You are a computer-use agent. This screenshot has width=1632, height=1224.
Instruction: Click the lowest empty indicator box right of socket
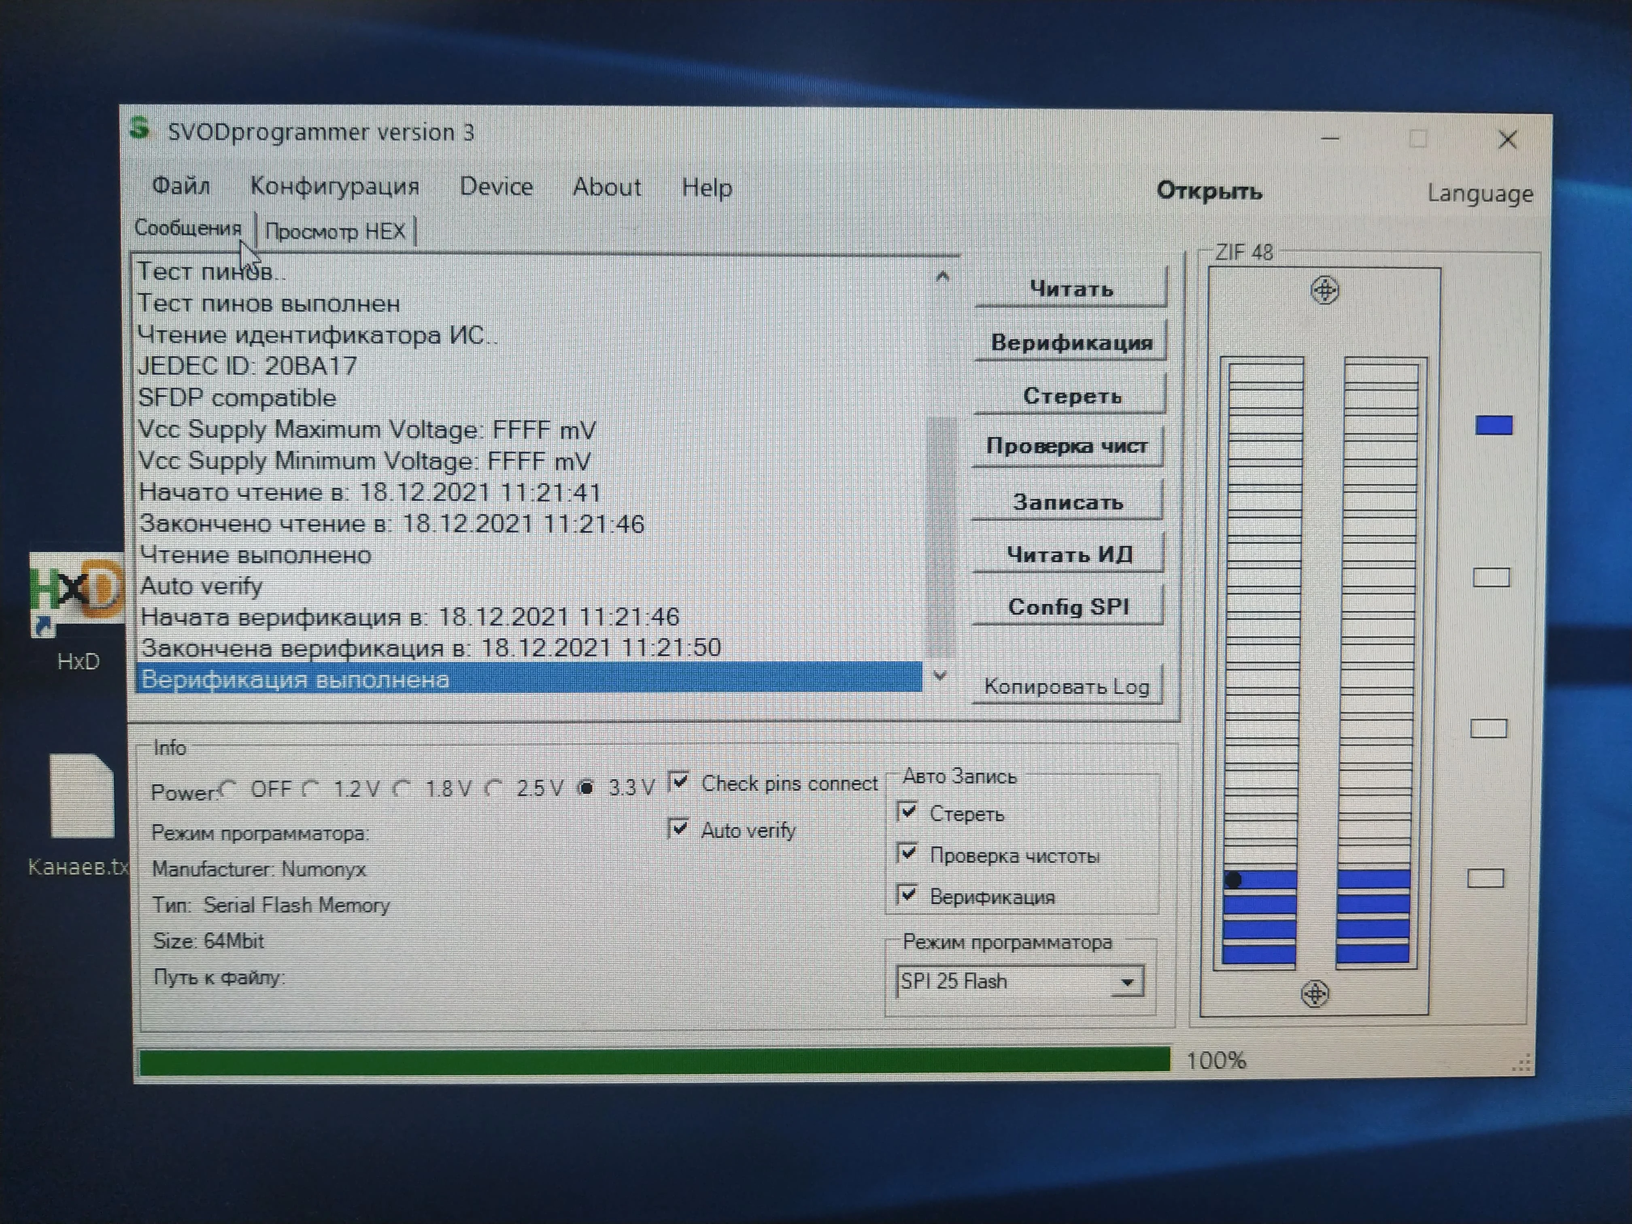(1485, 878)
